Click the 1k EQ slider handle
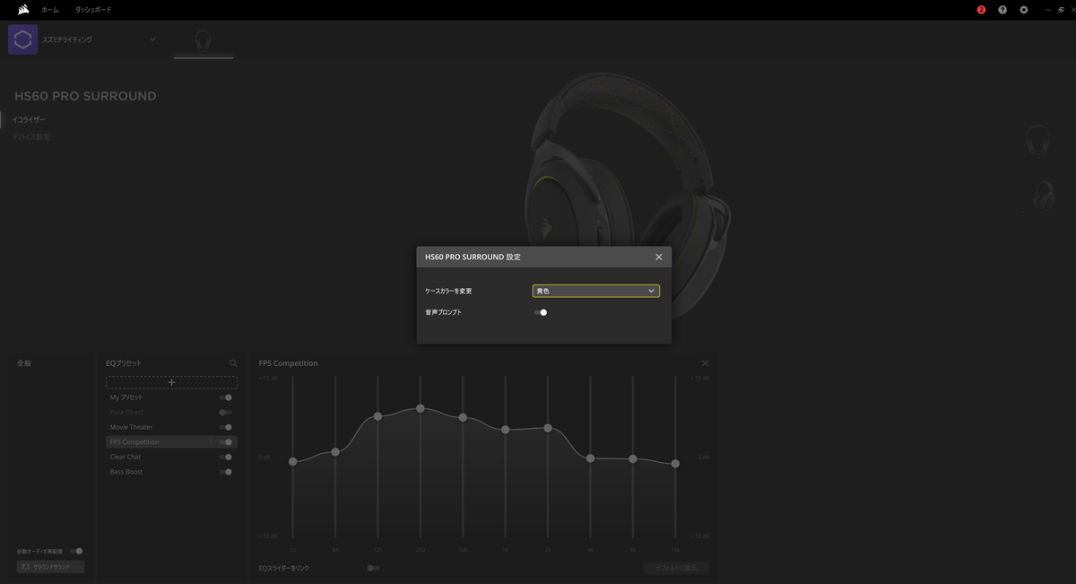Screen dimensions: 1076x584 pyautogui.click(x=505, y=430)
